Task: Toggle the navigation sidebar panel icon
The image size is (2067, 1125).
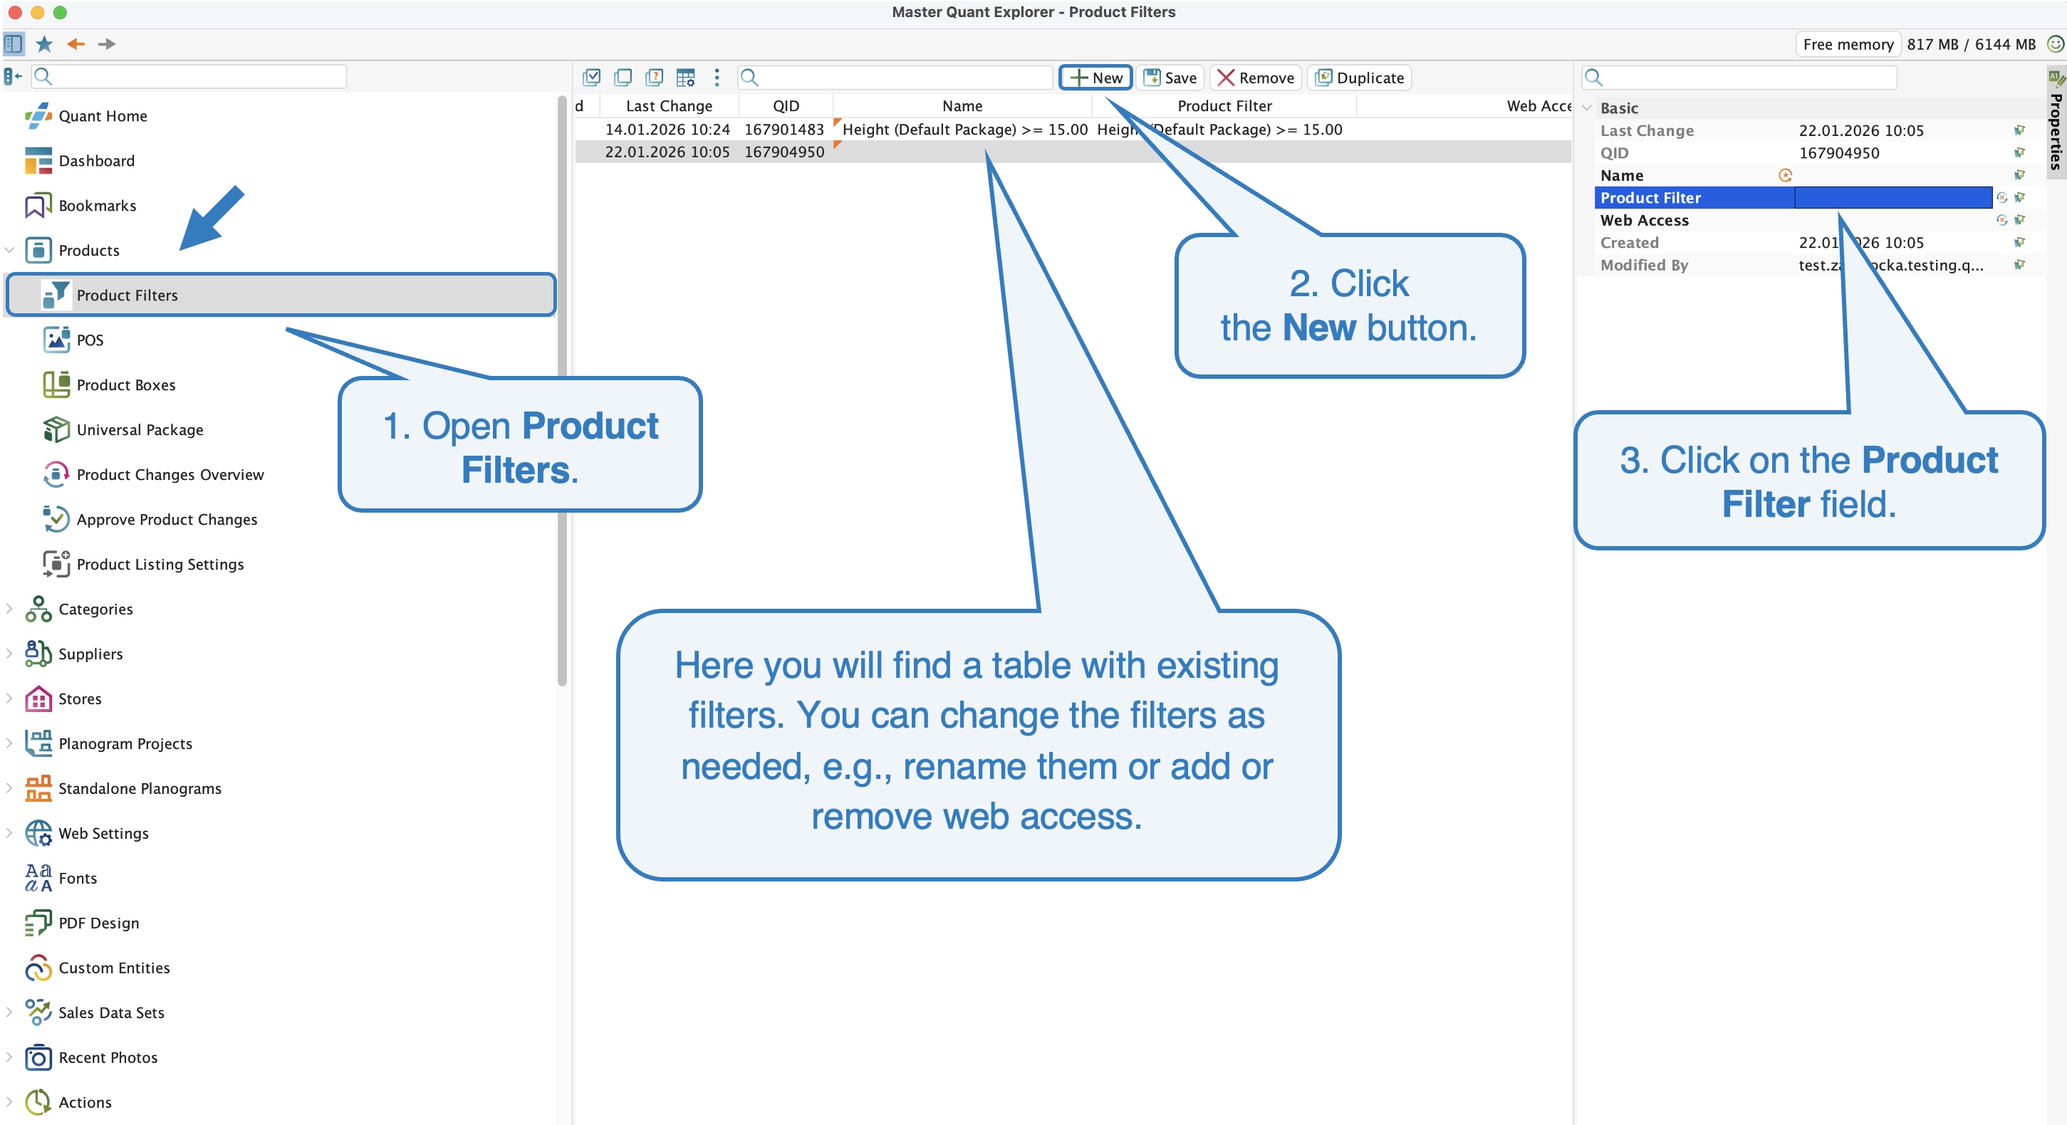Action: [14, 43]
